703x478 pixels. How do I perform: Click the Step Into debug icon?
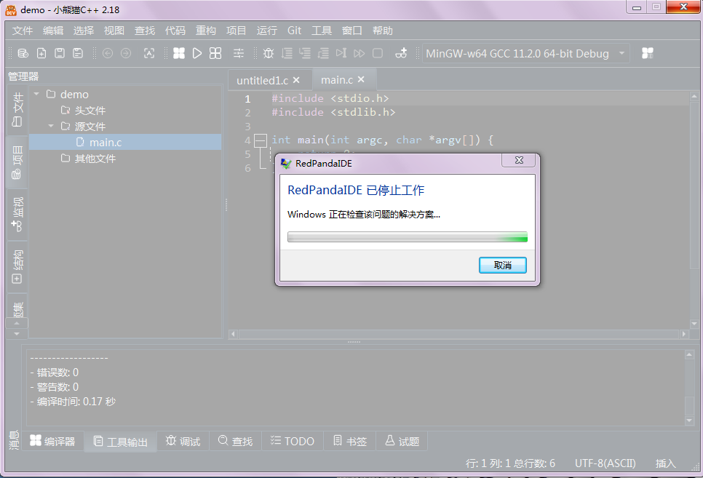point(305,53)
